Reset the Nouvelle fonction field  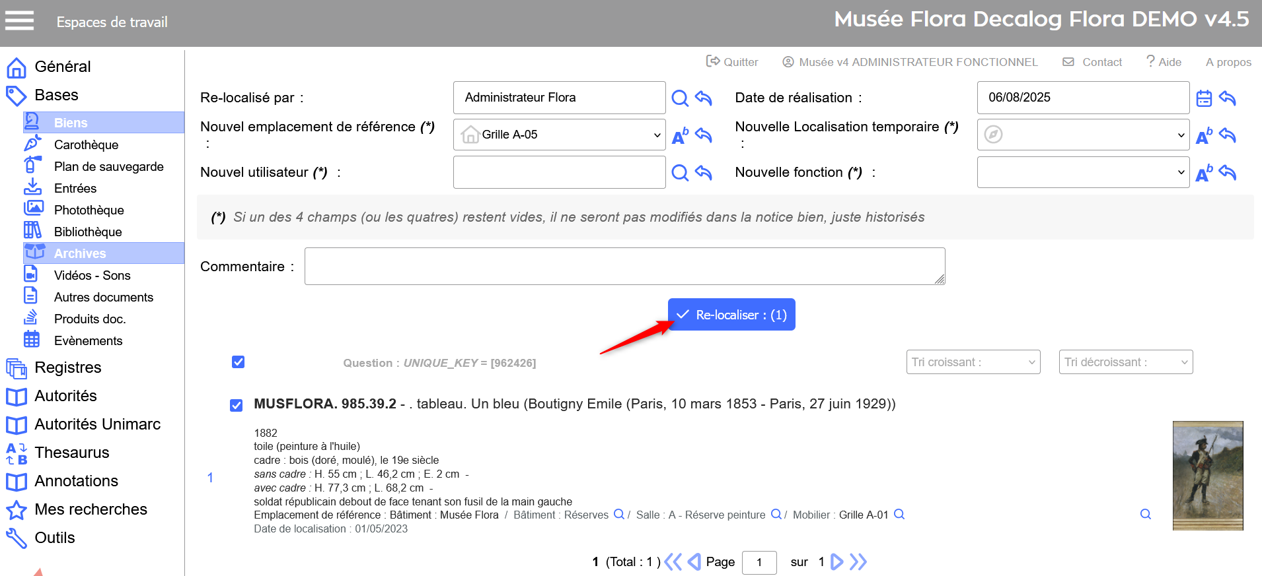tap(1228, 173)
